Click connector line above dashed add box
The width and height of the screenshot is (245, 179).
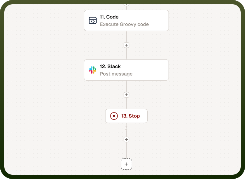click(x=126, y=150)
